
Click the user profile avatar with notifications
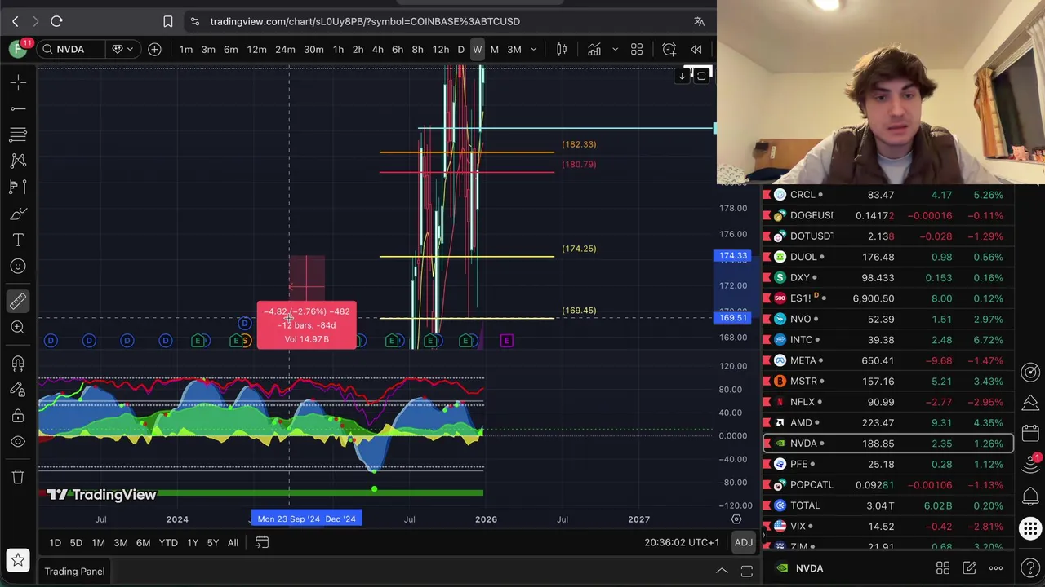[x=18, y=49]
